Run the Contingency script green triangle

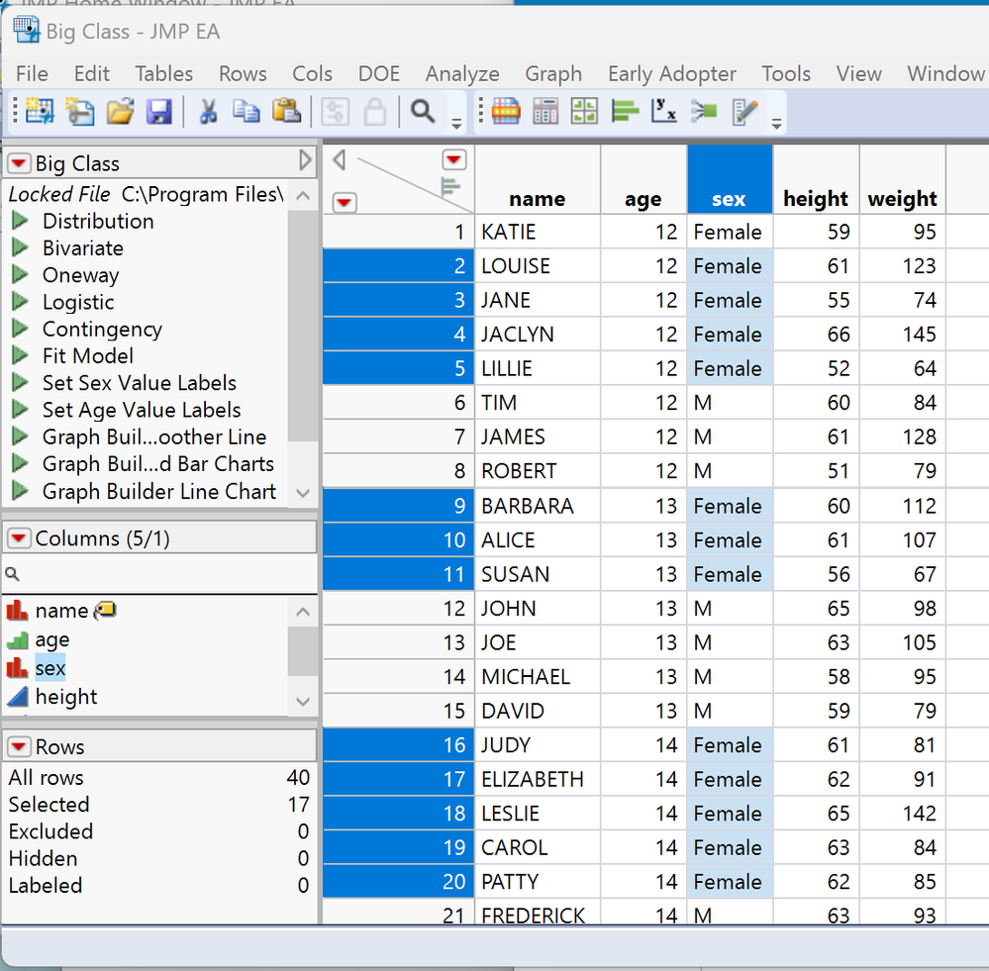tap(20, 329)
